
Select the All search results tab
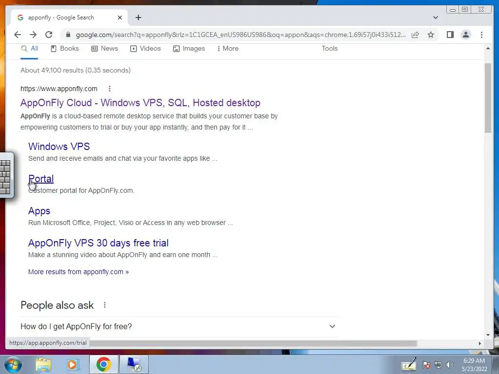29,49
